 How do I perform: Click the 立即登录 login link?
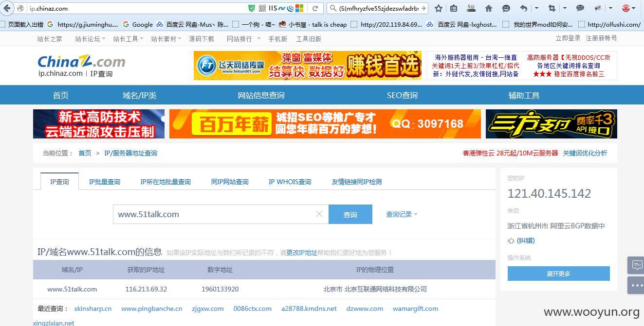[x=568, y=38]
